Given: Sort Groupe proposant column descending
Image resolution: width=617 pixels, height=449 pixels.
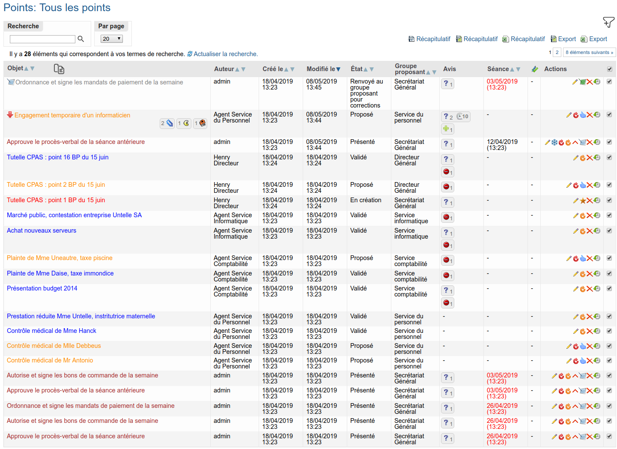Looking at the screenshot, I should coord(434,72).
